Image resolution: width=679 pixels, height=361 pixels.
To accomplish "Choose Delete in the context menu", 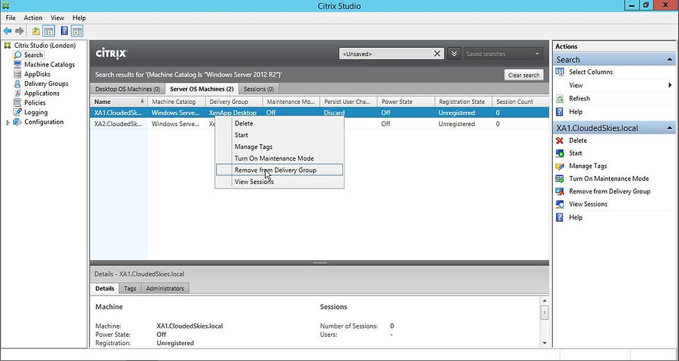I will 279,123.
